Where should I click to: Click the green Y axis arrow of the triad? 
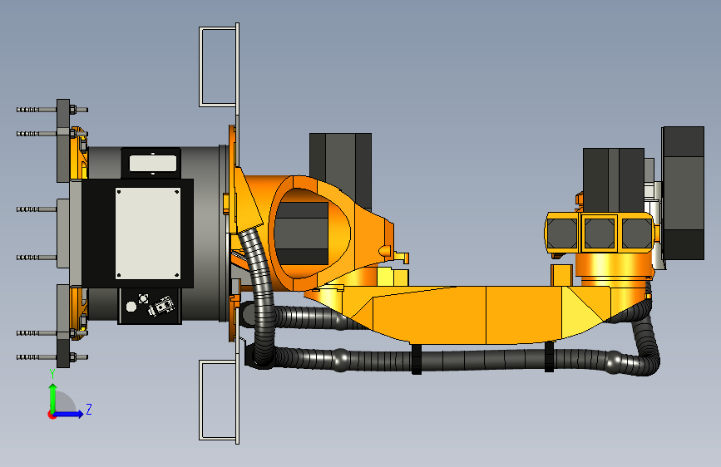pyautogui.click(x=53, y=397)
